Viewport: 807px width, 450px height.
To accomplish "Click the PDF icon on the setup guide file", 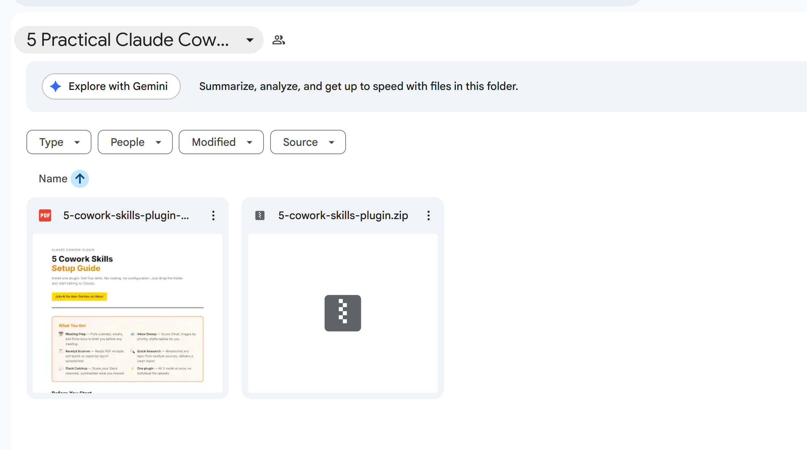I will [45, 215].
